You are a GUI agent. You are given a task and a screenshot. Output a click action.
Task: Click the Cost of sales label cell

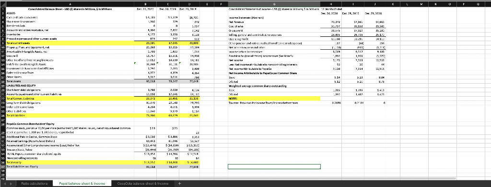click(274, 27)
